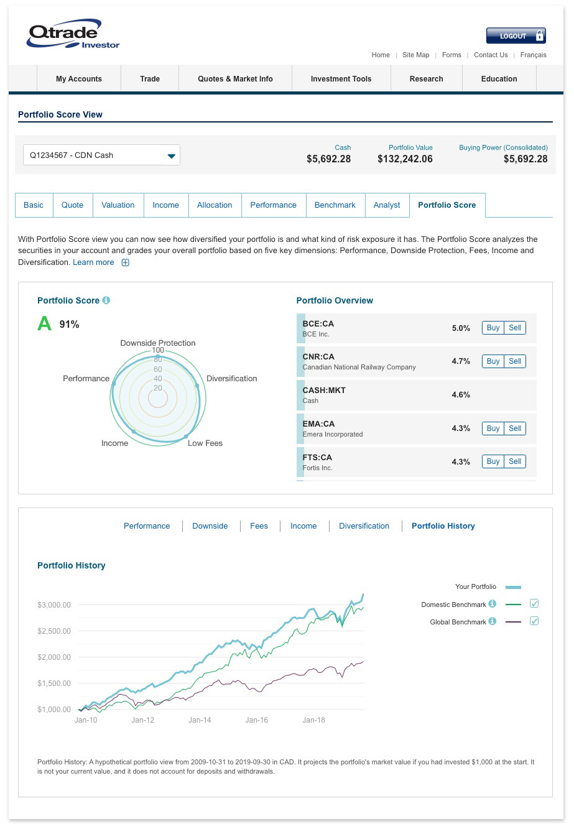Click the Logout button

[x=516, y=36]
